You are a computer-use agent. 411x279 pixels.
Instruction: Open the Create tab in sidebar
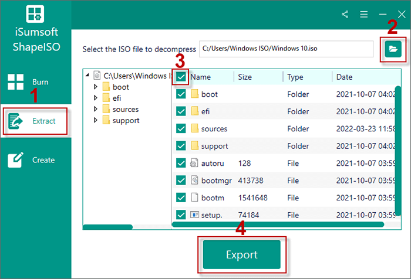[x=35, y=160]
